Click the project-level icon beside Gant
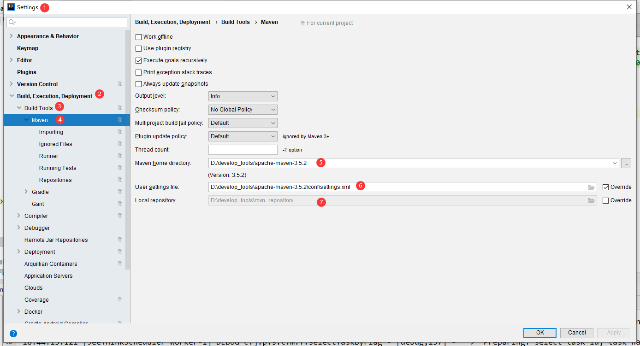Screen dimensions: 640x346 120,204
